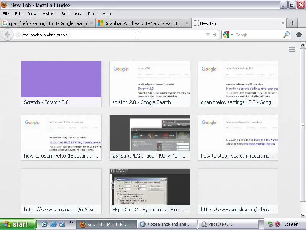Click the first quick launch icon
This screenshot has height=230, width=306.
click(44, 224)
